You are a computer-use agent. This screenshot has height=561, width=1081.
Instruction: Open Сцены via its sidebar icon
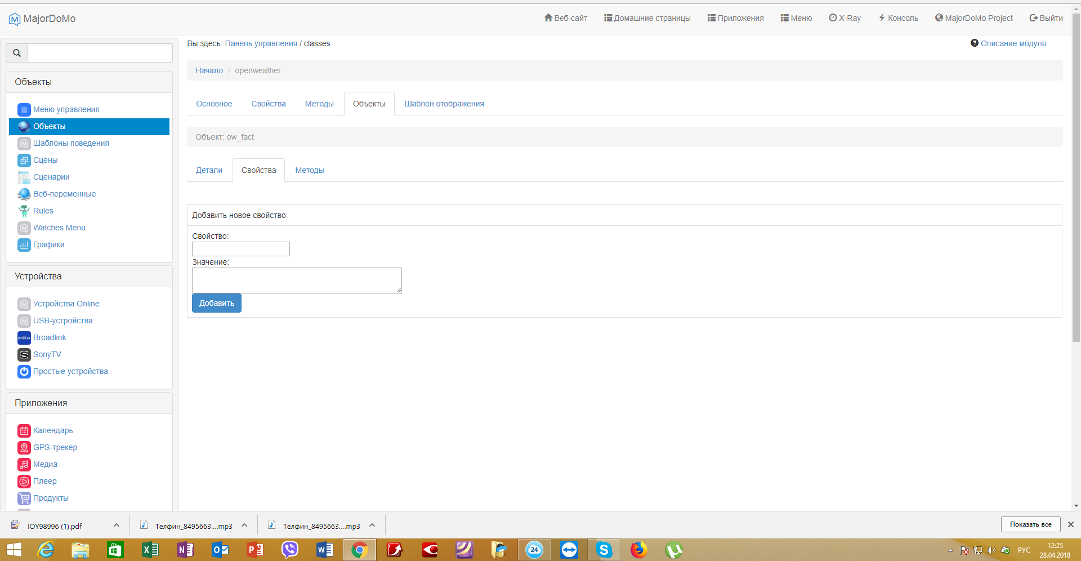[x=24, y=161]
